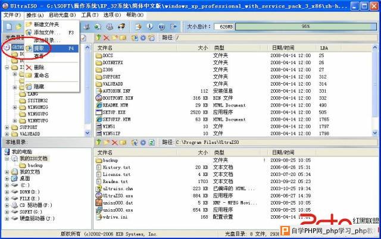The height and width of the screenshot is (239, 381).
Task: Click the green refresh icon in local pane toolbar
Action: click(152, 143)
